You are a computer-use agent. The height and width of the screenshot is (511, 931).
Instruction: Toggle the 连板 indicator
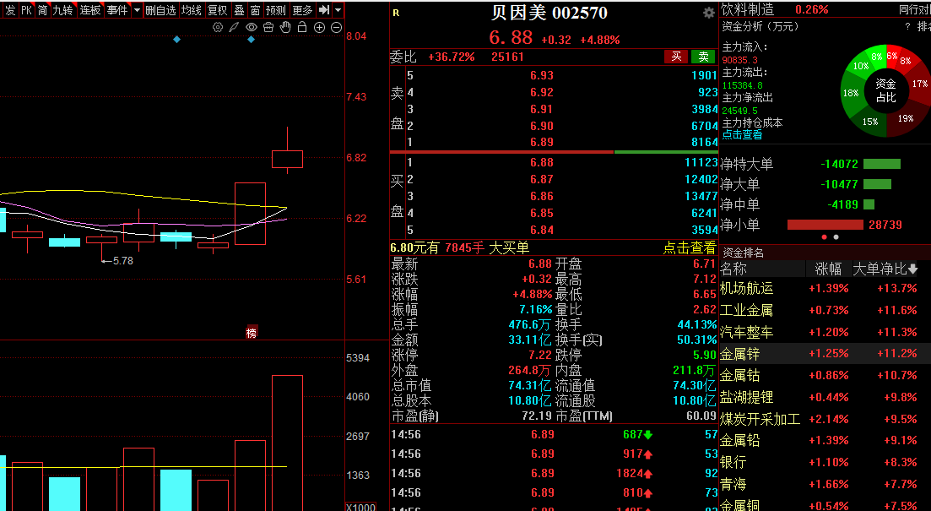[89, 10]
